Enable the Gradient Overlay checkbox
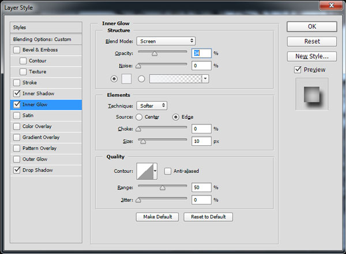 17,137
